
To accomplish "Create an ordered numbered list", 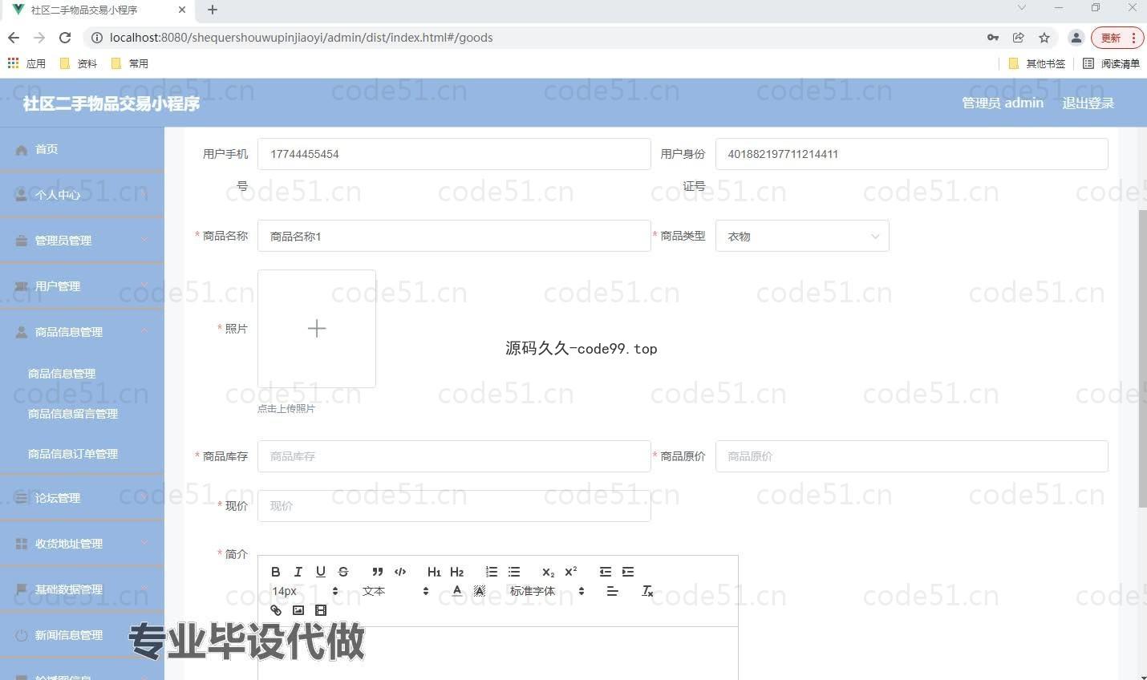I will [x=491, y=572].
